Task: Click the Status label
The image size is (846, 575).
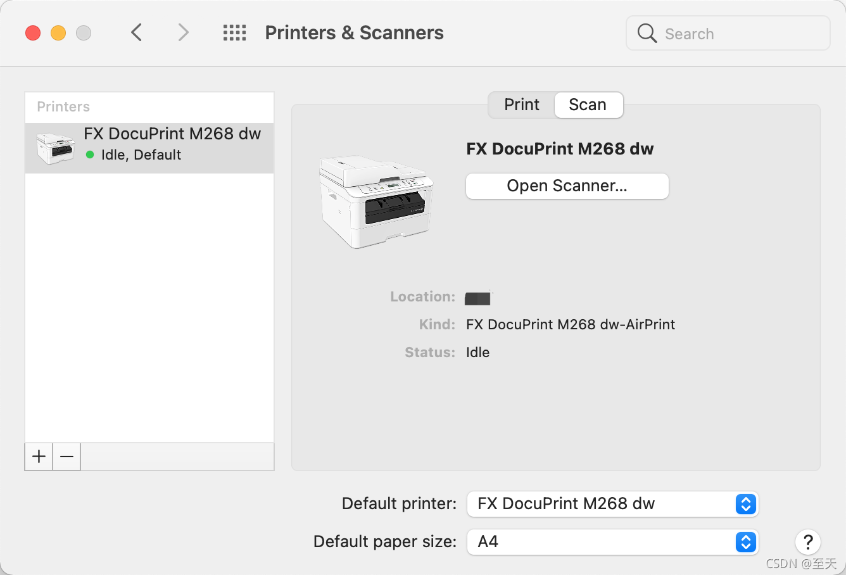Action: [430, 352]
